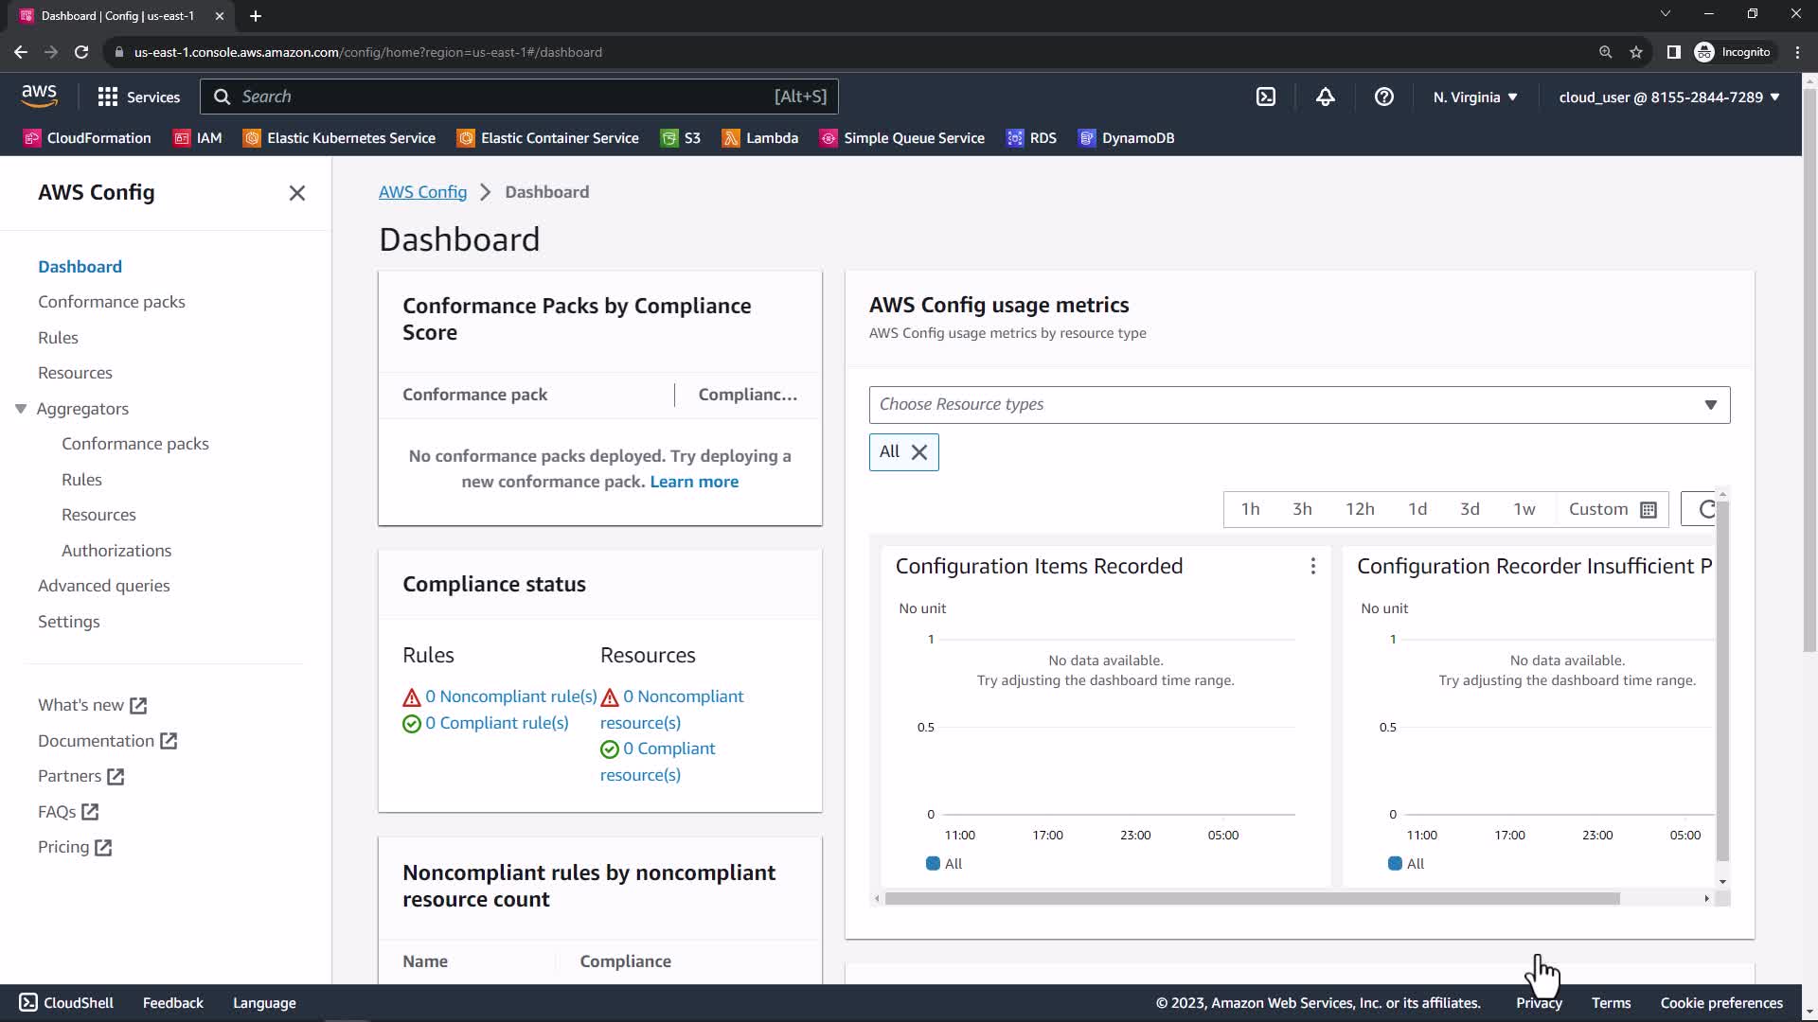Expand the Choose Resource types dropdown
This screenshot has height=1022, width=1818.
(1710, 405)
